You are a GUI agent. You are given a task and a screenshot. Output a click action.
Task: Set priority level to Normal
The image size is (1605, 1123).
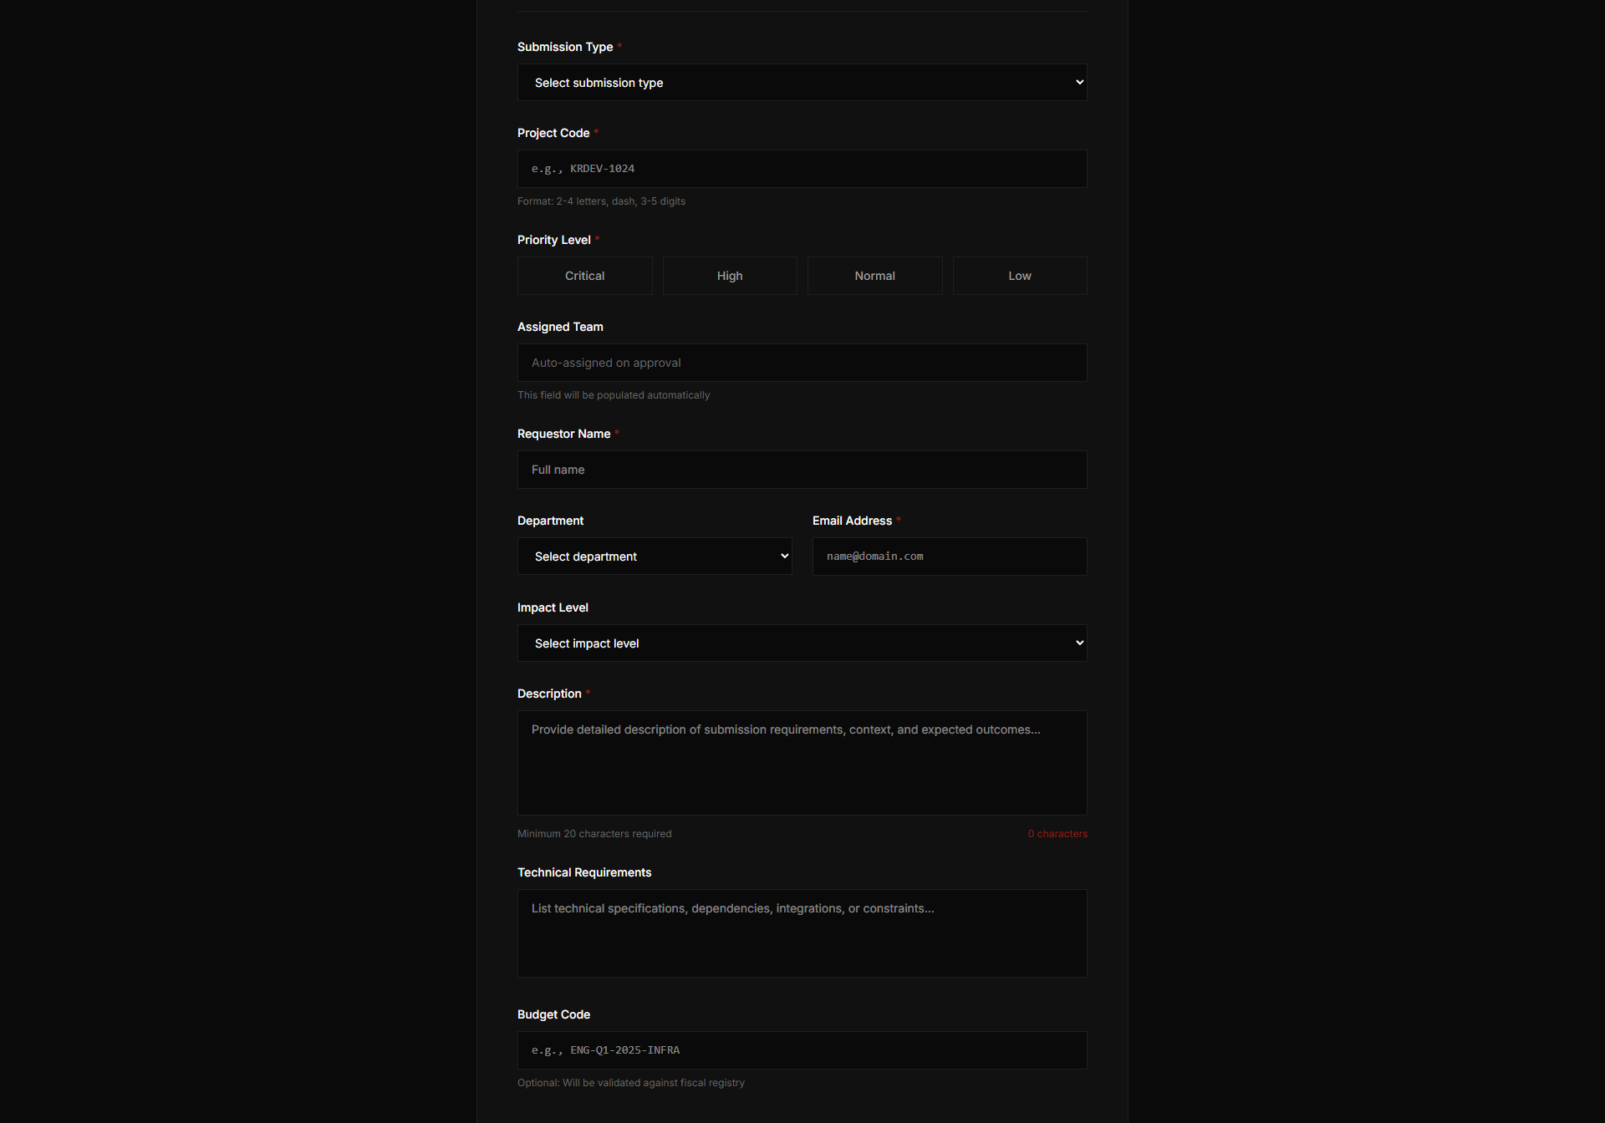coord(874,276)
